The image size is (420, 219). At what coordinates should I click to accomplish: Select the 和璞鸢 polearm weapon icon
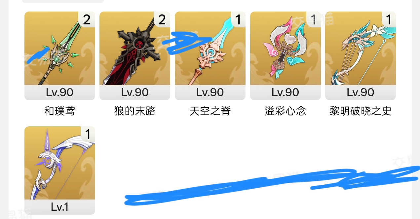click(60, 48)
